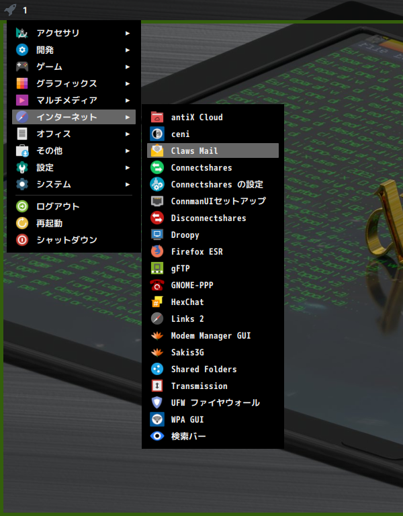Click the WPA GUI wifi icon
The image size is (403, 516).
click(157, 419)
